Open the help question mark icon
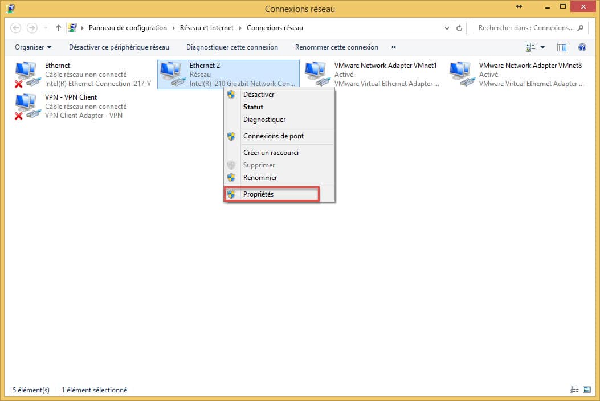Screen dimensions: 600x401 coord(582,47)
